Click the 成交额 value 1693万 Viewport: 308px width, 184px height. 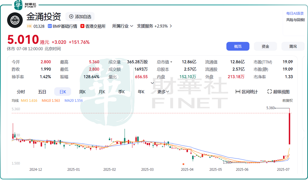[141, 69]
